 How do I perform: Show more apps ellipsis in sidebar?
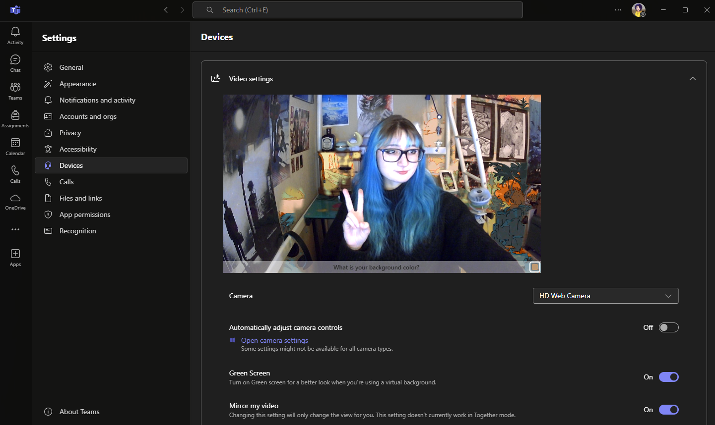15,229
